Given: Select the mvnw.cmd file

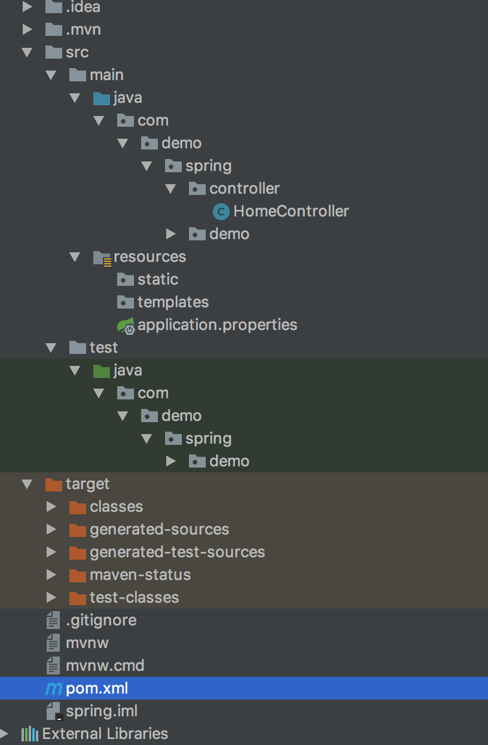Looking at the screenshot, I should (x=105, y=665).
